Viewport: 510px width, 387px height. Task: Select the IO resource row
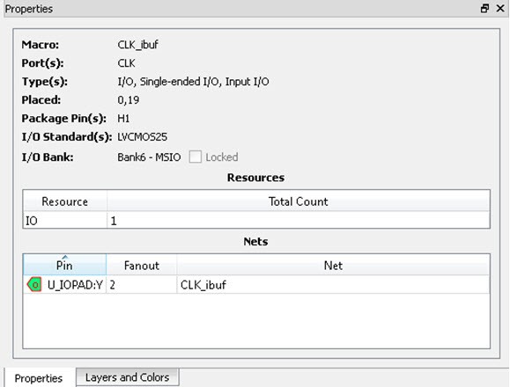[256, 221]
